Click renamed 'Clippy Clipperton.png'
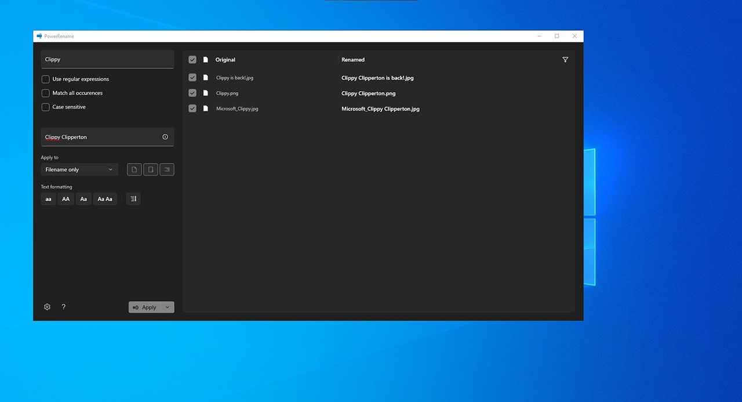Screen dimensions: 742x402 point(369,93)
